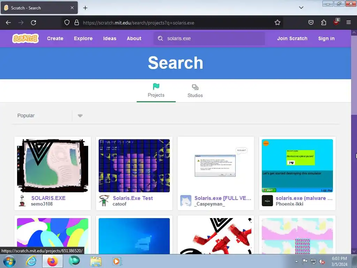Click the SOLARIS.EXE project thumbnail

pos(53,166)
